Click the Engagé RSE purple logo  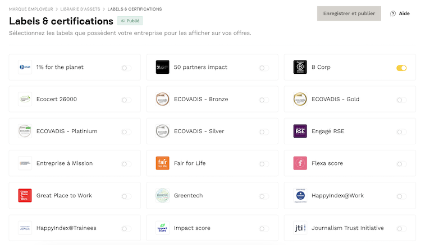point(300,131)
